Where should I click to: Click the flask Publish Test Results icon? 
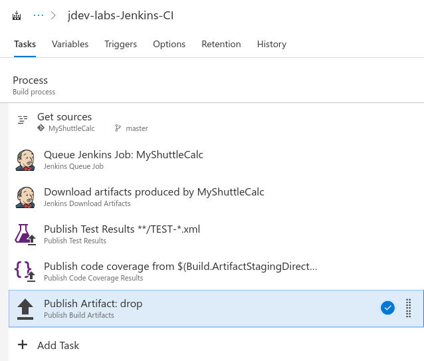click(25, 235)
